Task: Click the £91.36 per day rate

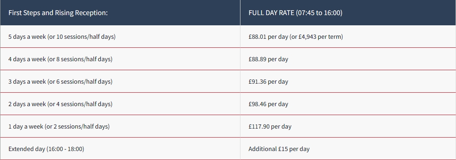Action: 268,82
